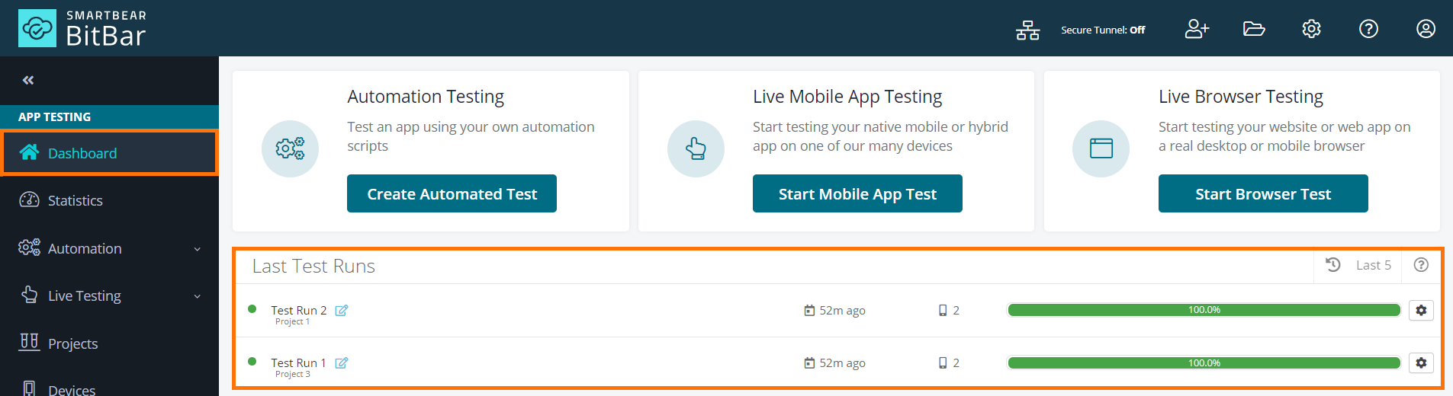Click Test Run 1 progress bar
The height and width of the screenshot is (396, 1453).
tap(1204, 362)
